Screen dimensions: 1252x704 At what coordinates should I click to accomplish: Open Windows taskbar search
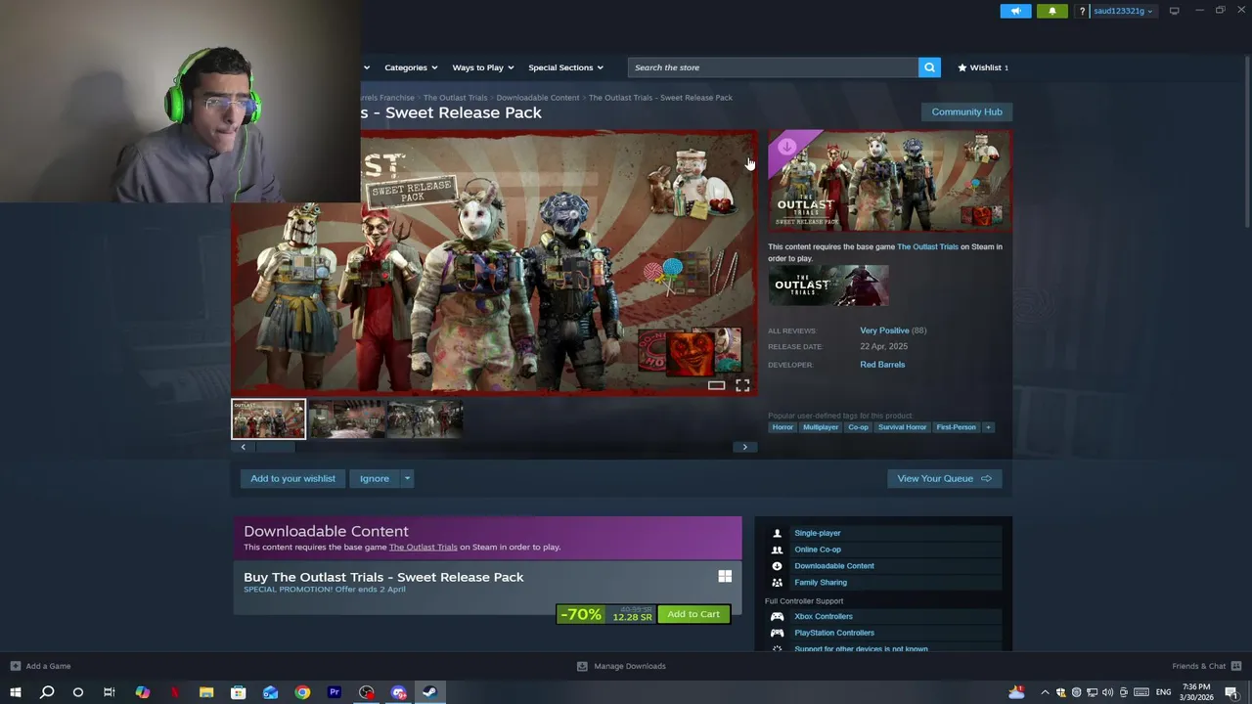coord(46,692)
